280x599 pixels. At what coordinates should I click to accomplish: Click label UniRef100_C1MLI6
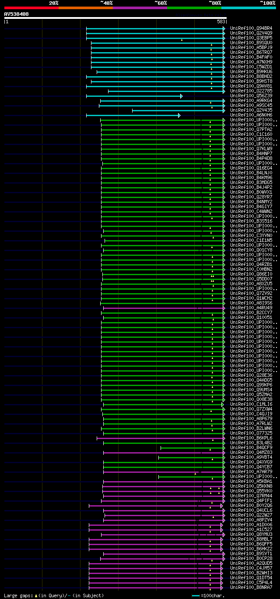[x=251, y=404]
